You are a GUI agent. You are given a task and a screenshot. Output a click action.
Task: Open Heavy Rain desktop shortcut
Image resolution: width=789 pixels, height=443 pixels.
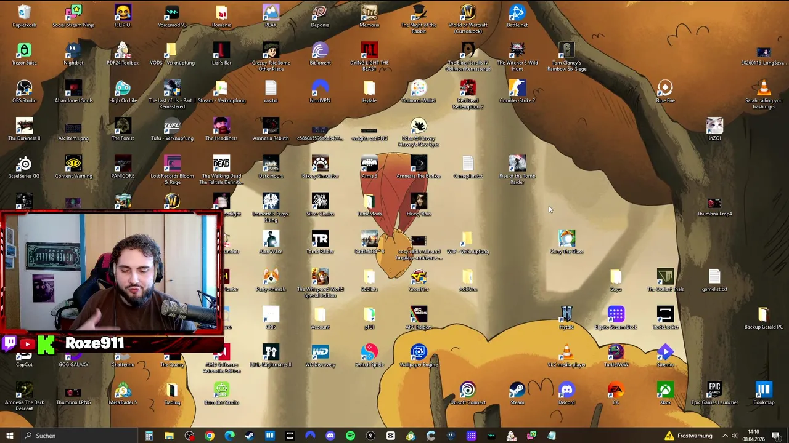point(419,204)
